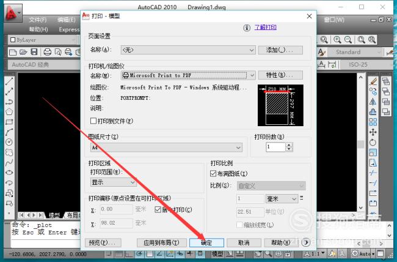This screenshot has height=262, width=397.
Task: Open the 了解打印 link
Action: pyautogui.click(x=266, y=28)
